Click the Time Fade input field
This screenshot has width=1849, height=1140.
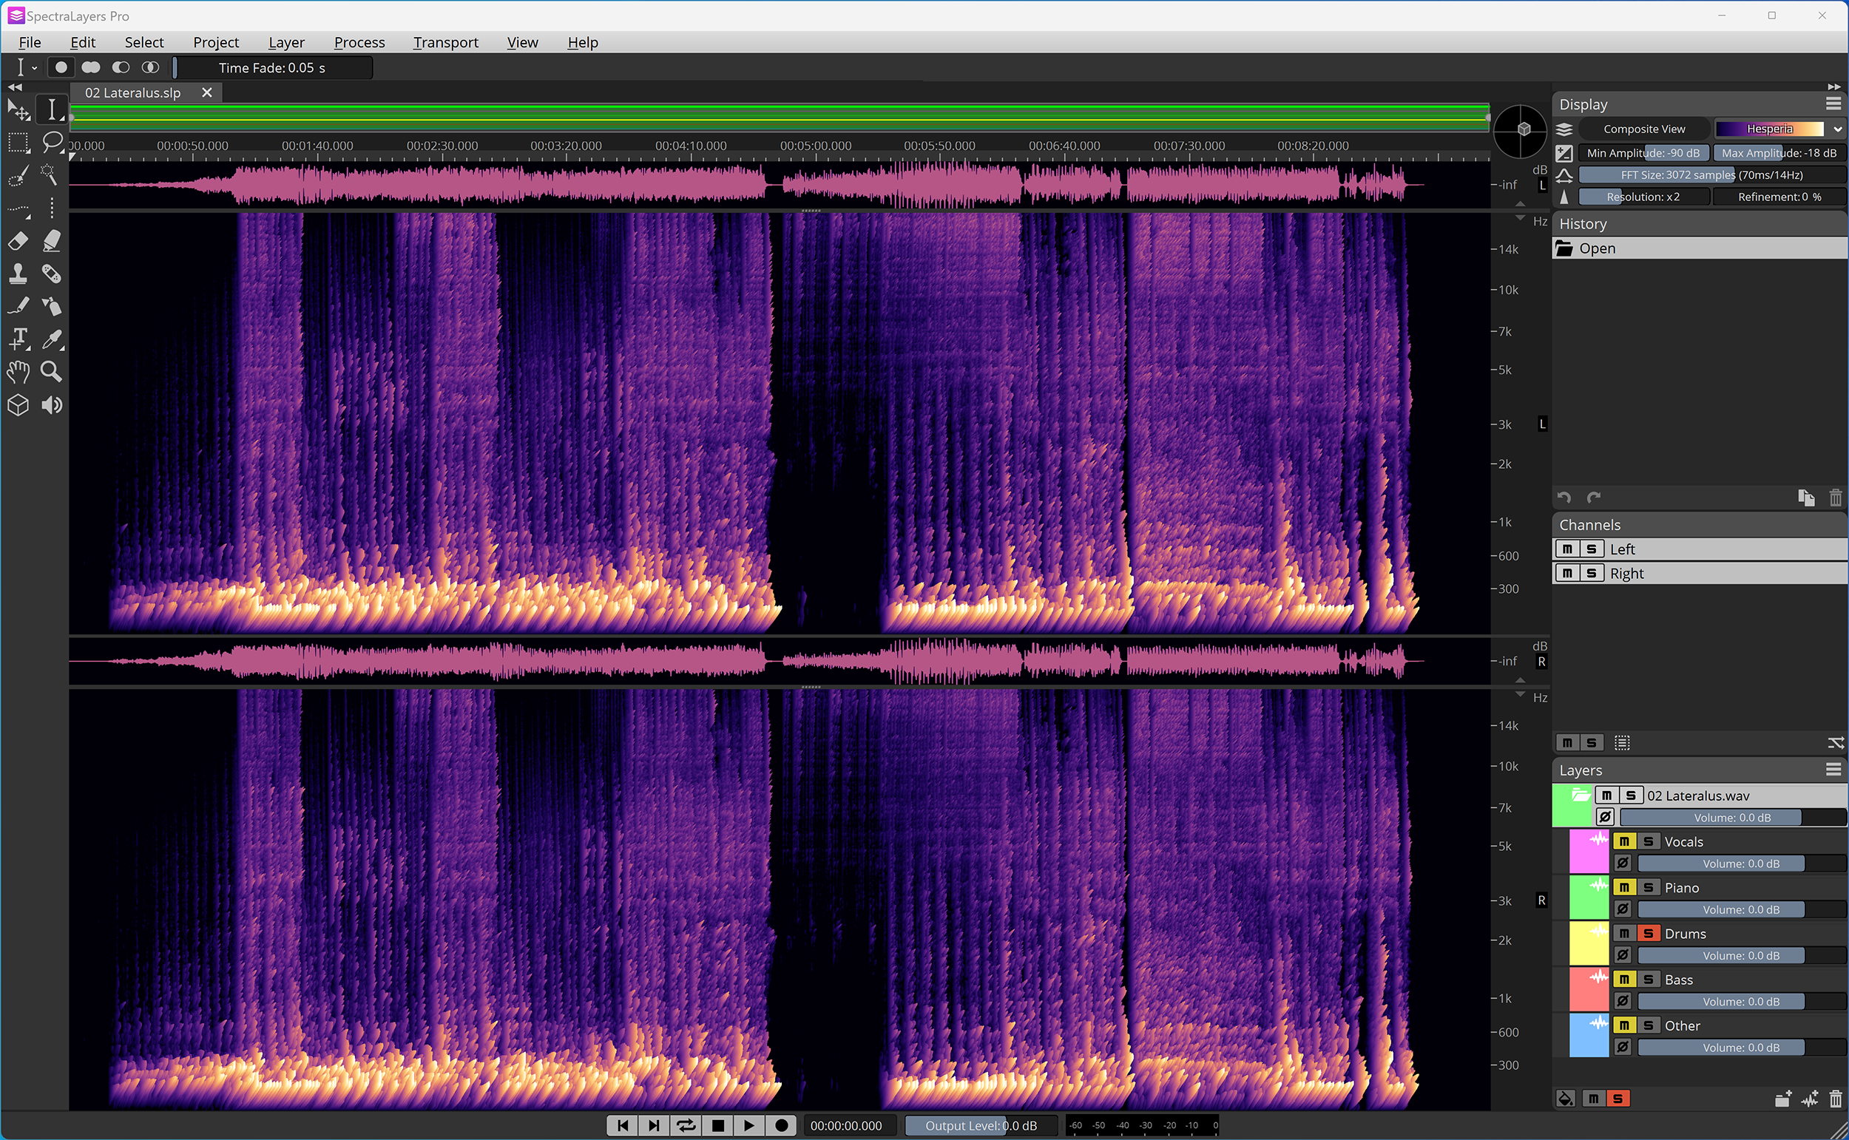click(x=271, y=68)
